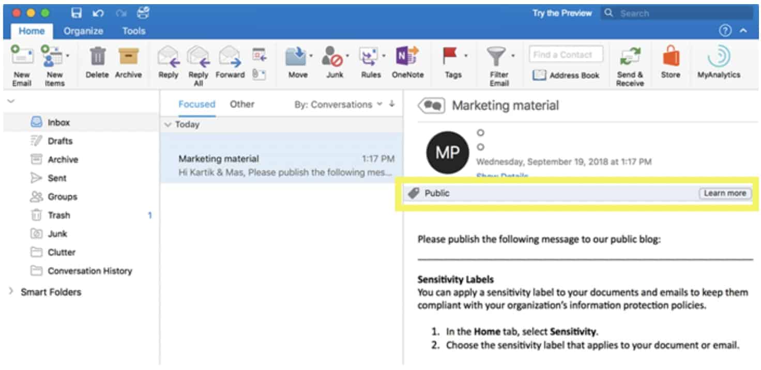Open the Rules dropdown arrow

pos(383,55)
